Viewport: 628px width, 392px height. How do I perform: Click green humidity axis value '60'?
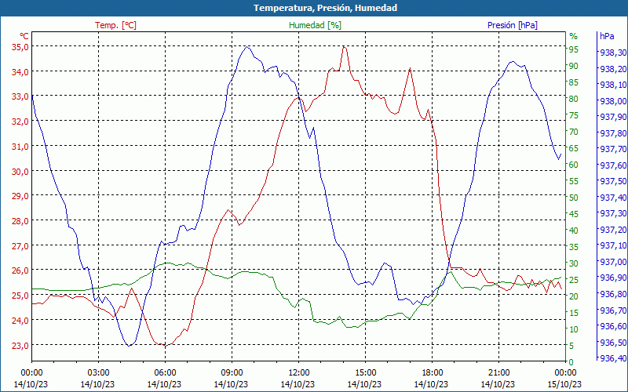click(x=574, y=165)
